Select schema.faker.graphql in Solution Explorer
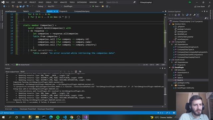 pos(185,37)
